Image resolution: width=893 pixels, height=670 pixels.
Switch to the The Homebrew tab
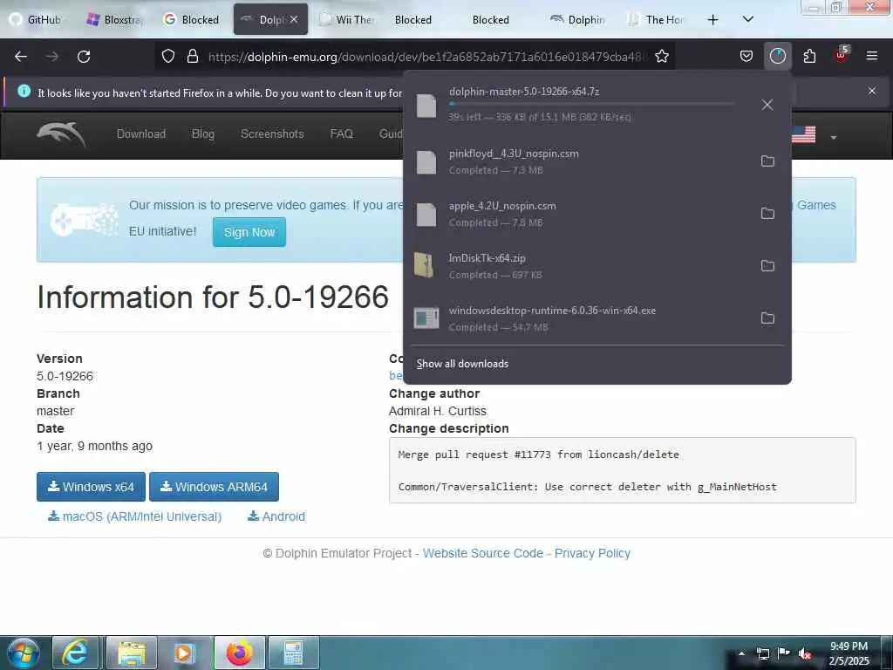click(658, 20)
